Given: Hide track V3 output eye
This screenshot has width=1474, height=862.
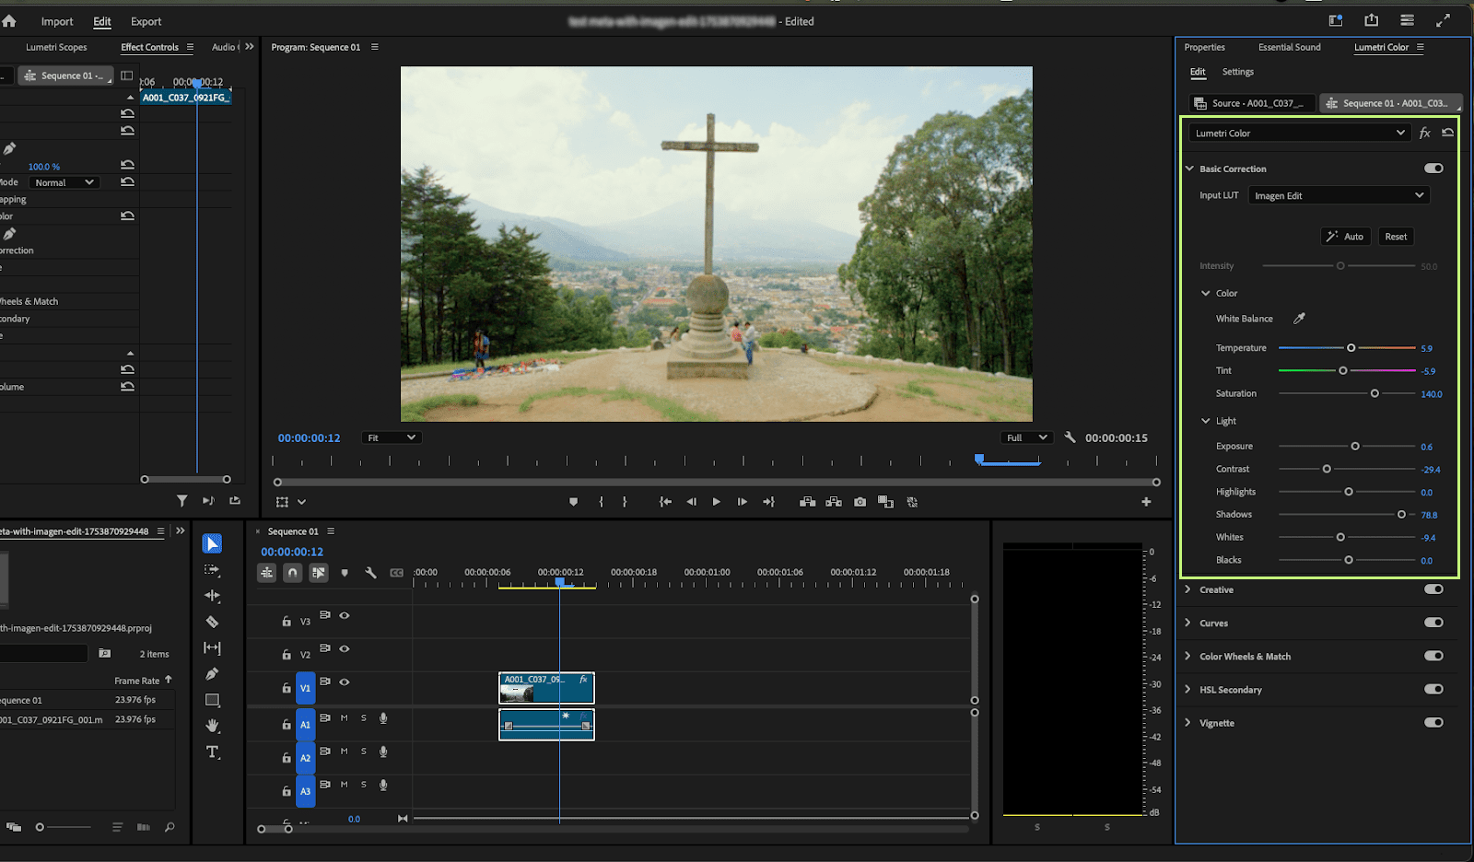Looking at the screenshot, I should pos(345,615).
